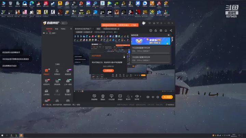
Task: Open stream settings gear near the stop button
Action: pos(158,97)
